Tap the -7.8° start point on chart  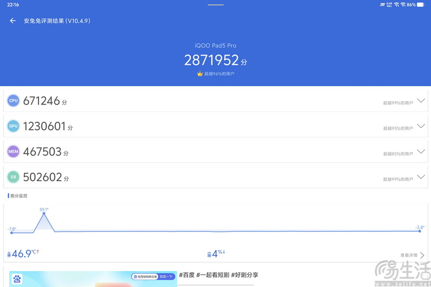coord(11,233)
